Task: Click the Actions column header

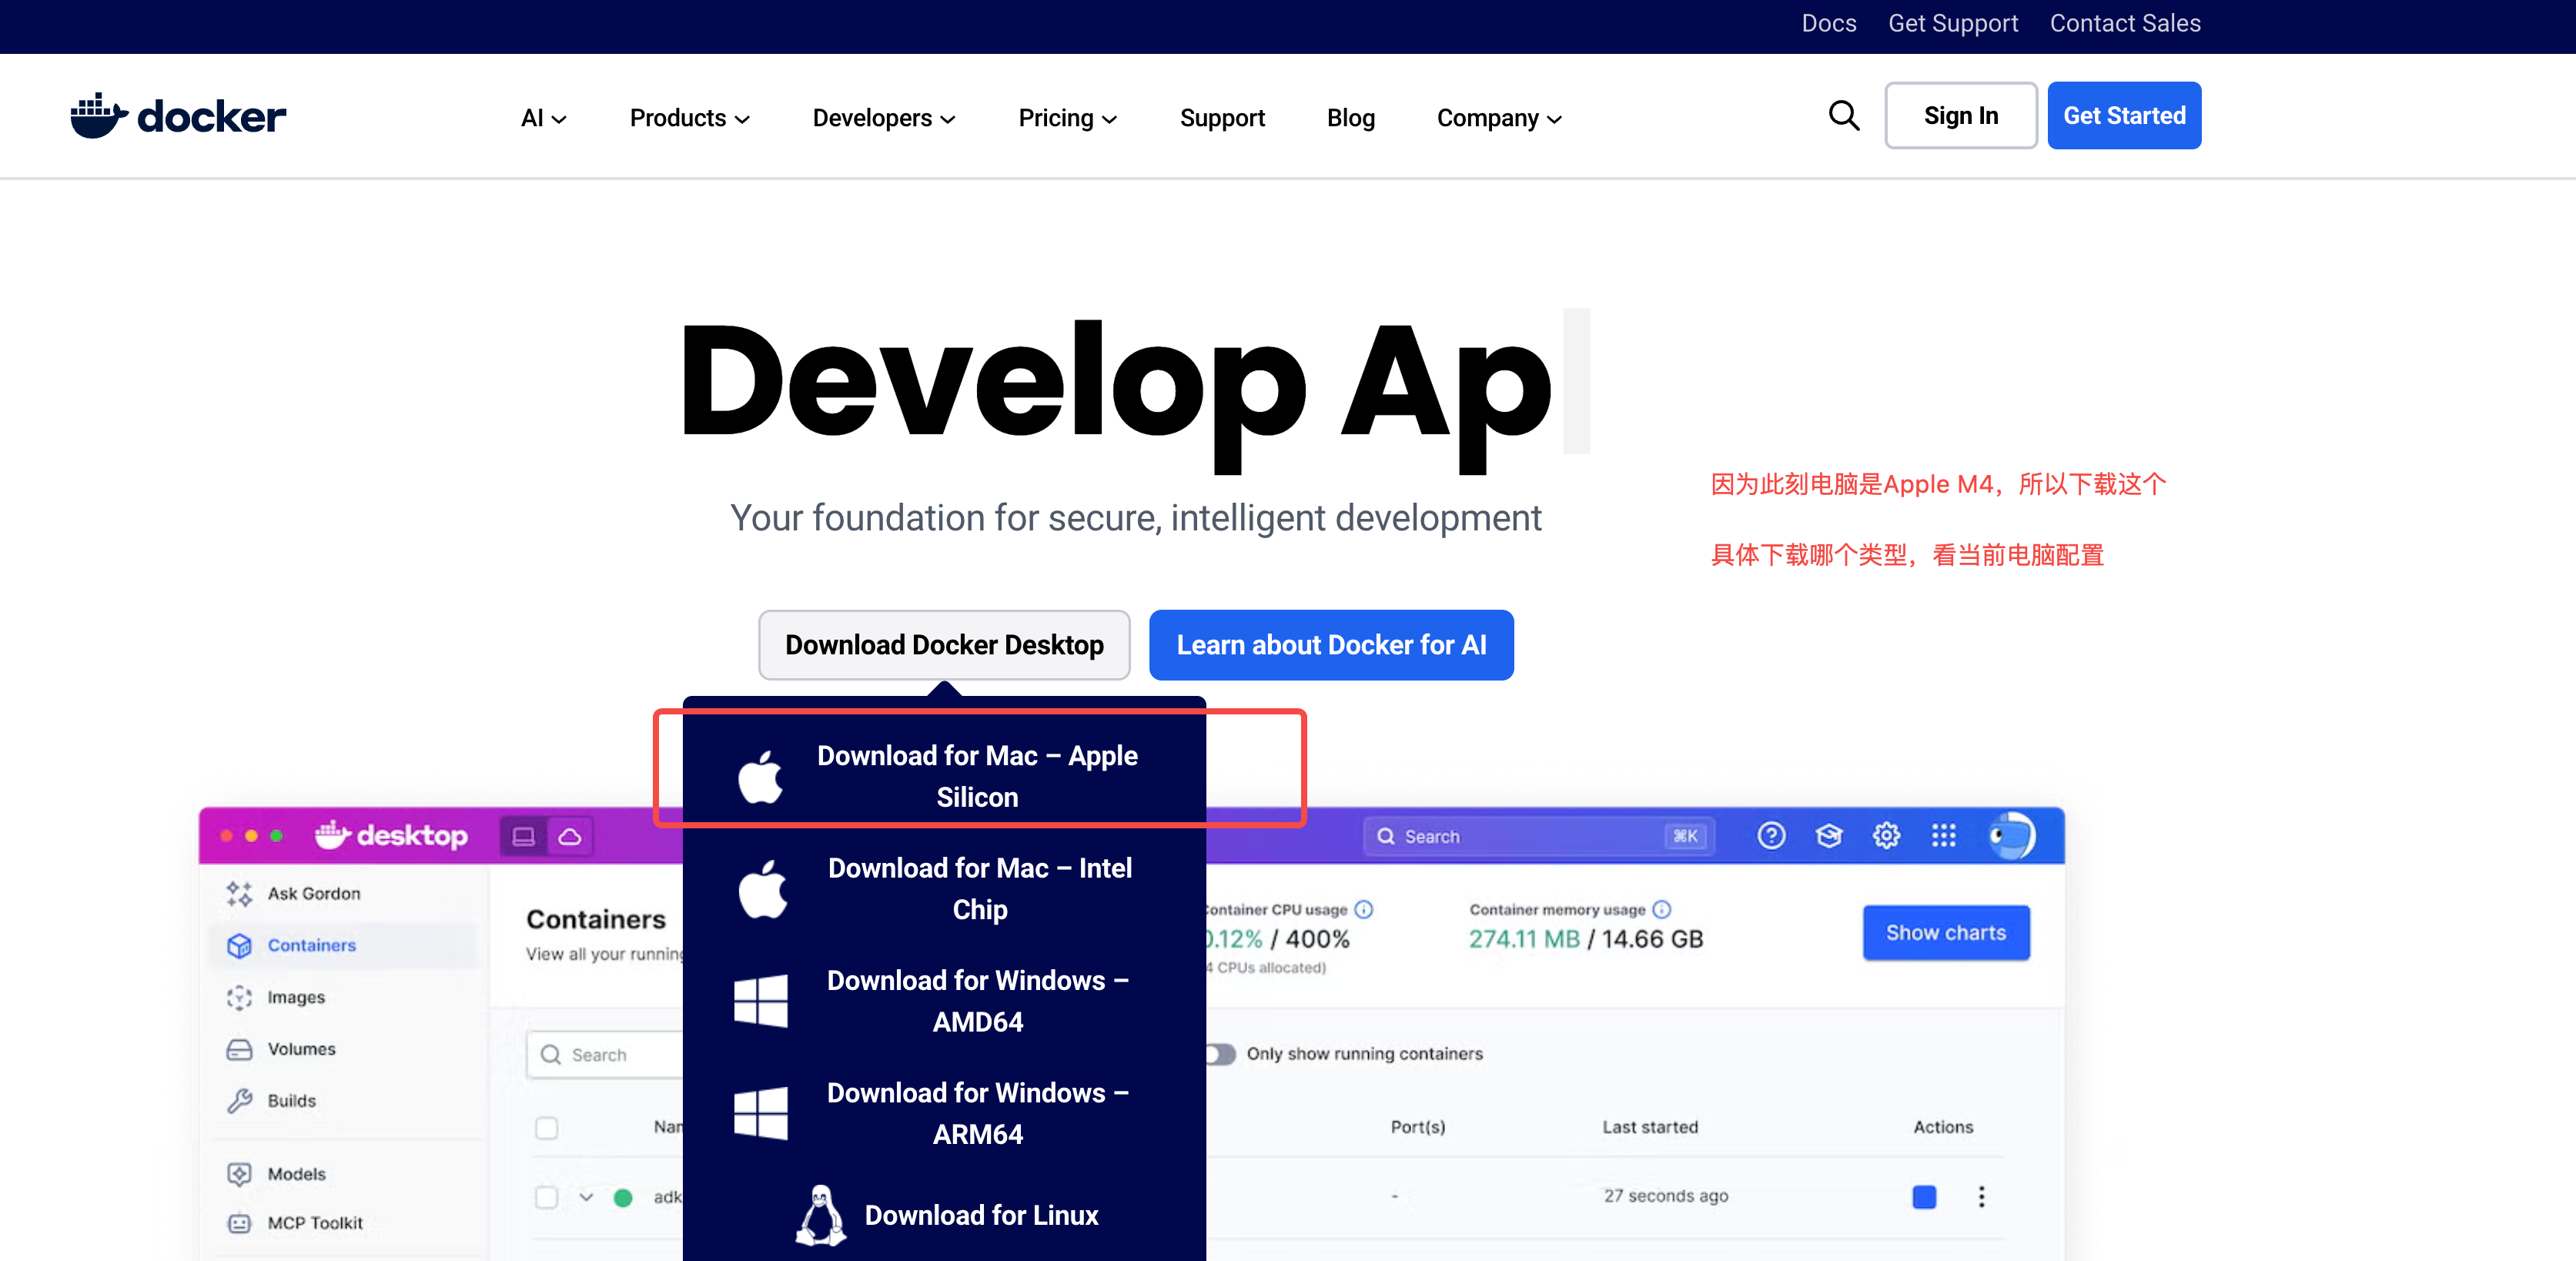Action: click(1942, 1127)
